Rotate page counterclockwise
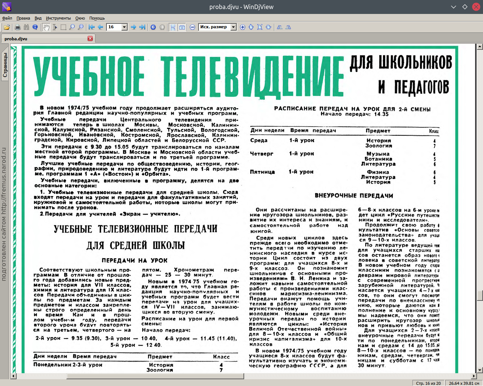The height and width of the screenshot is (386, 483). coord(280,27)
